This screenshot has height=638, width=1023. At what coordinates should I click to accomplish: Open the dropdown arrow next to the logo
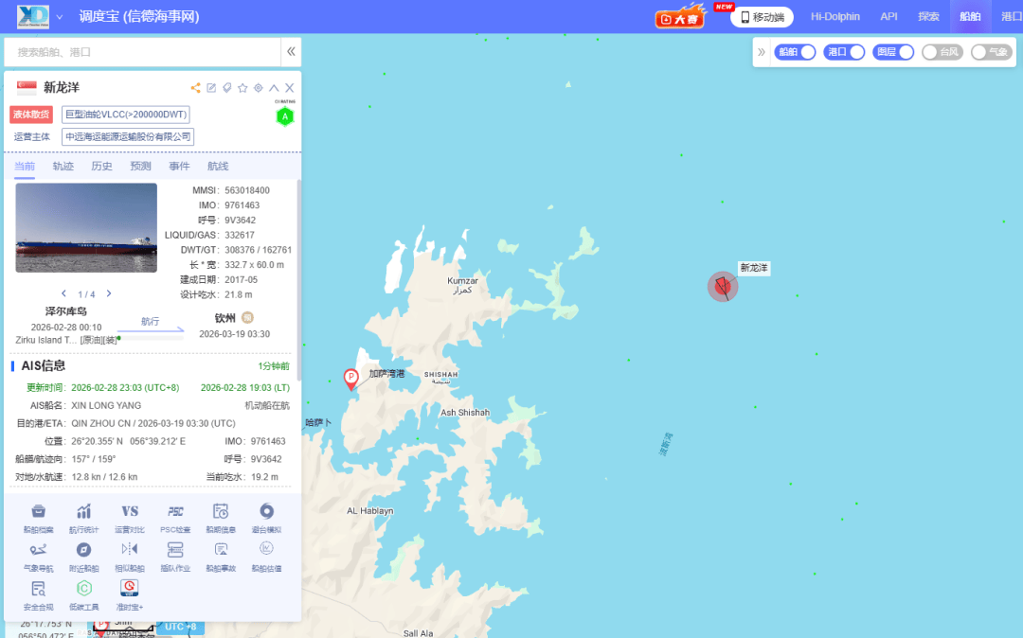[60, 17]
